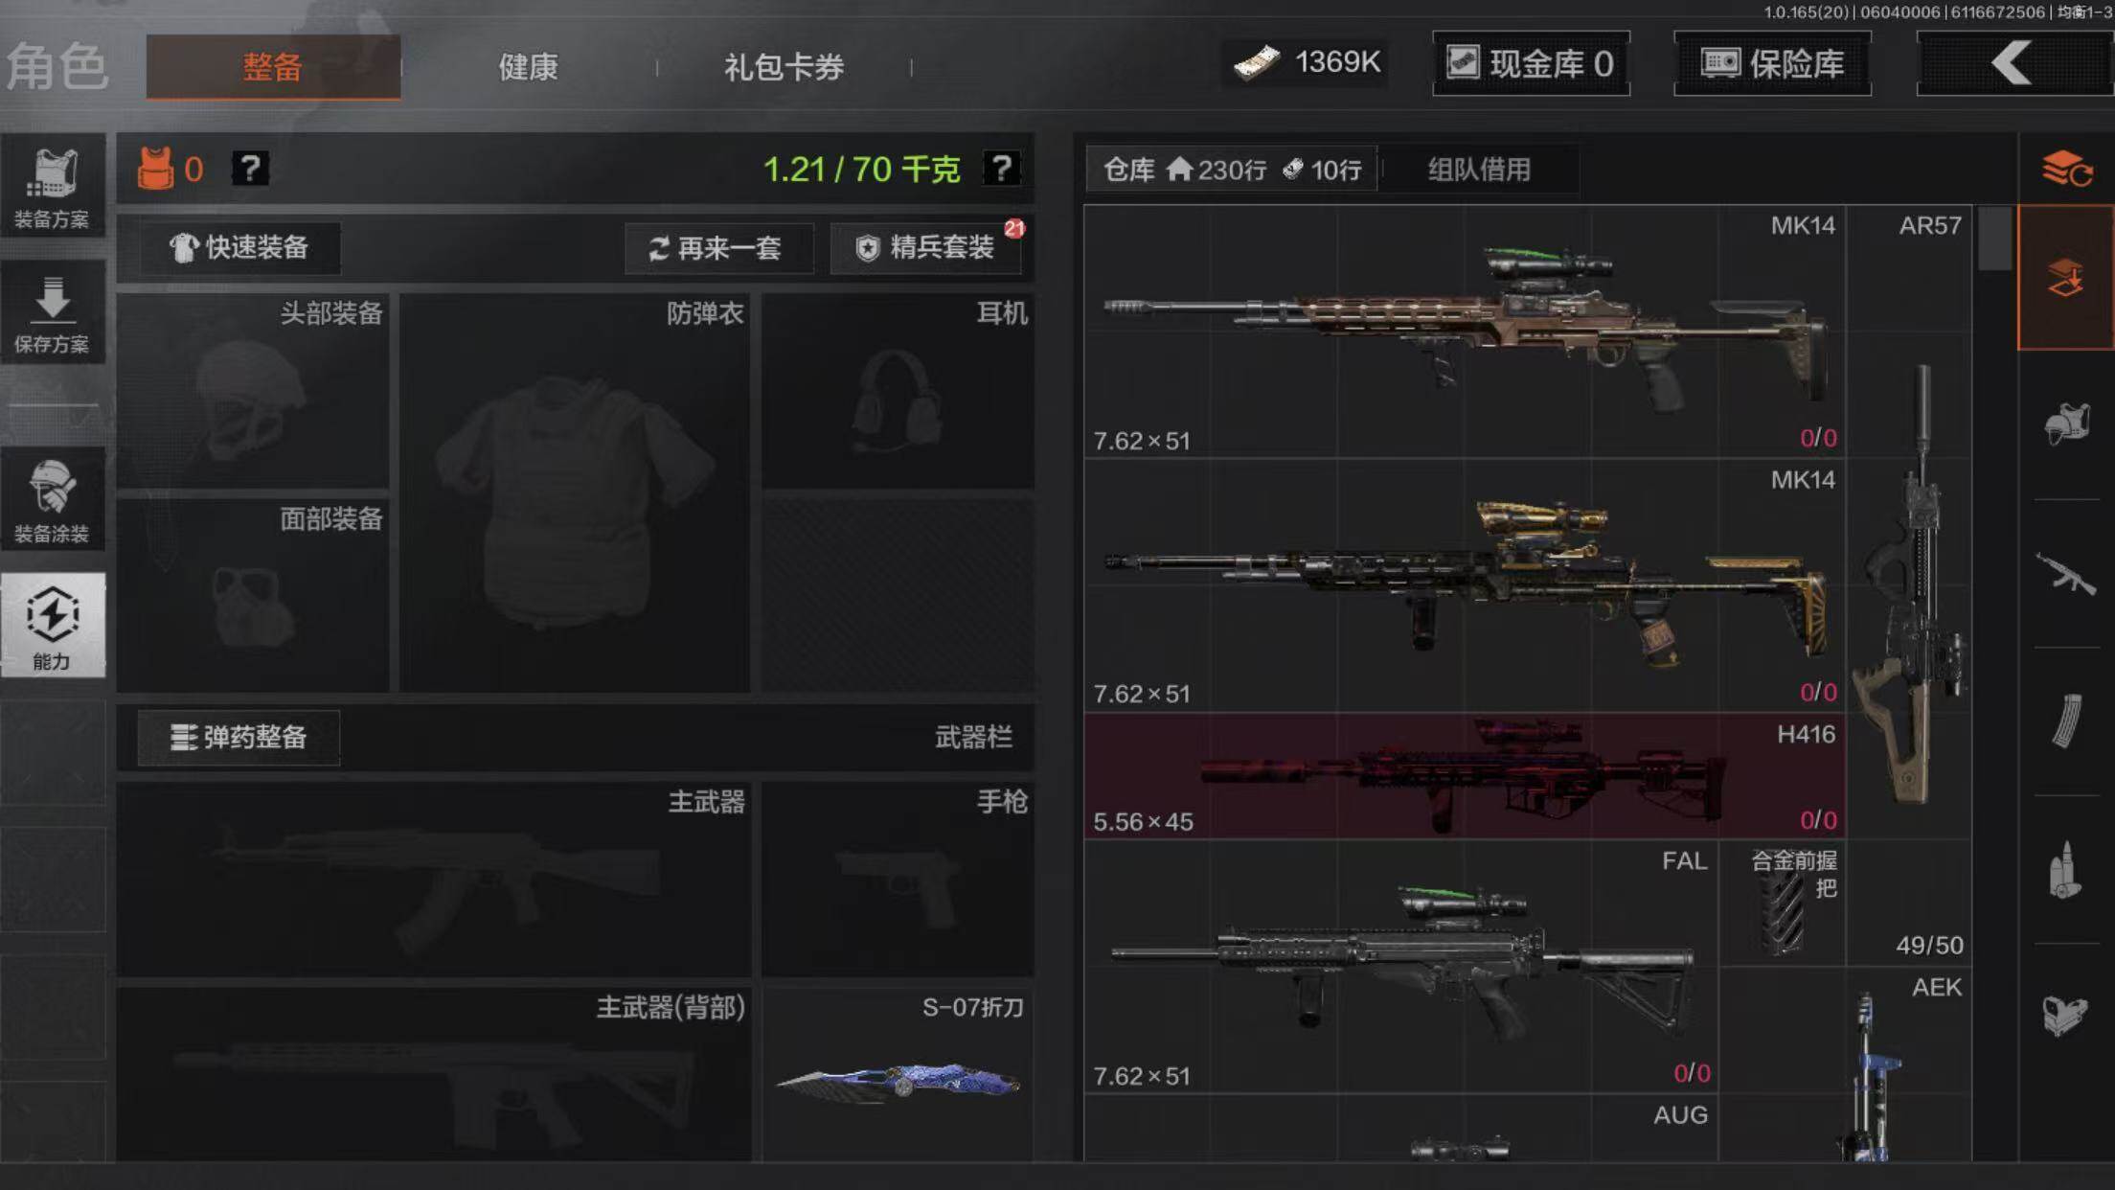This screenshot has width=2115, height=1190.
Task: Select the 主武器(背部) back weapon slot
Action: point(433,1075)
